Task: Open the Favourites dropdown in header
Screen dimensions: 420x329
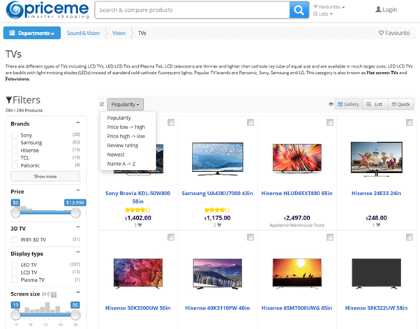Action: point(329,7)
